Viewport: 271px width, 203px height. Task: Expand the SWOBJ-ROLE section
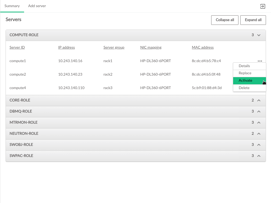(259, 145)
